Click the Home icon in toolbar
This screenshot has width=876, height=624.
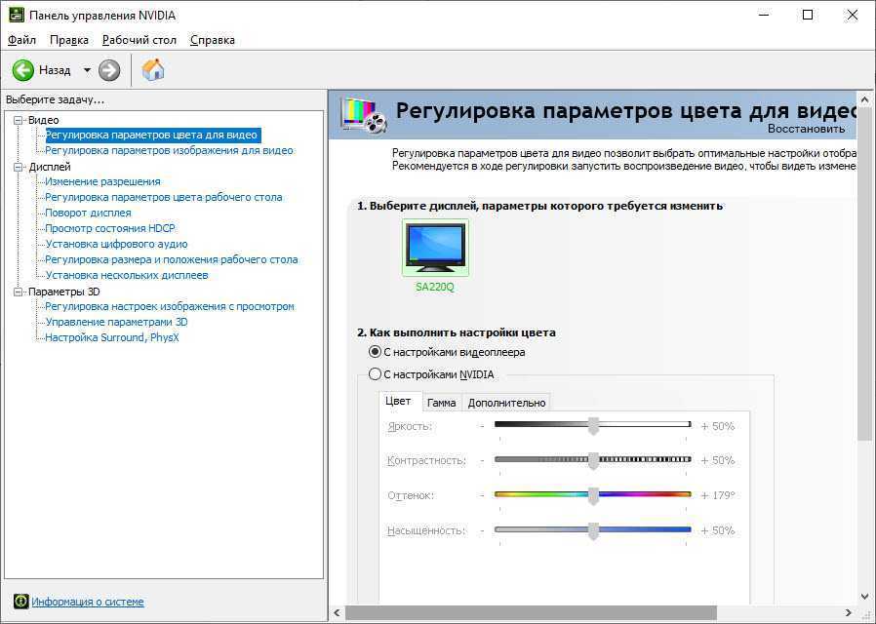pos(153,70)
